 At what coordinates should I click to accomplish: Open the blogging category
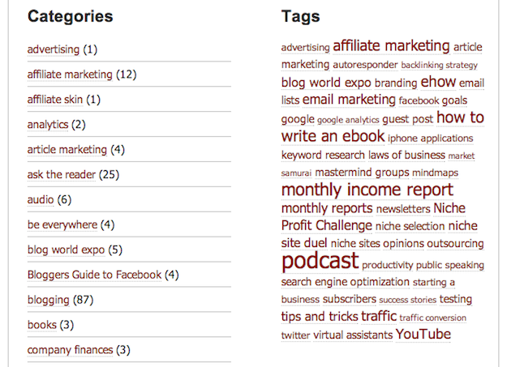pos(48,300)
